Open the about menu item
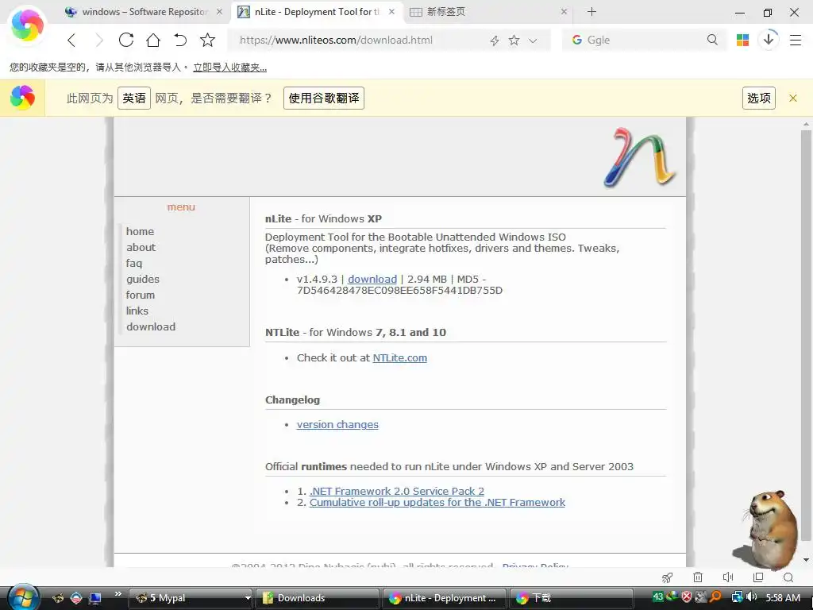This screenshot has width=813, height=610. pyautogui.click(x=141, y=248)
